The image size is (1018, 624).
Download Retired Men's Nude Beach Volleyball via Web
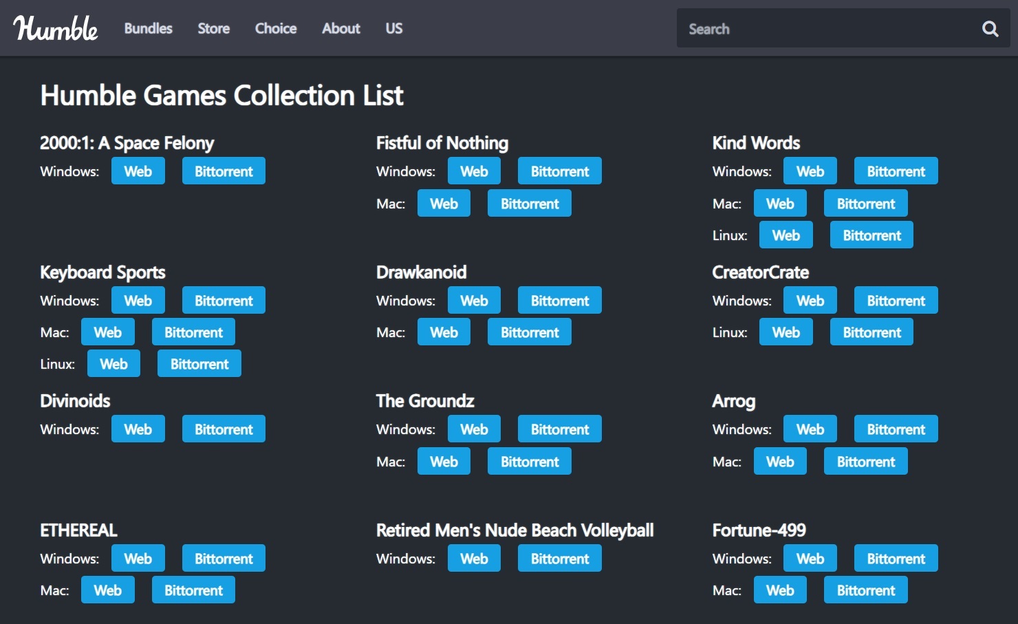pyautogui.click(x=474, y=559)
